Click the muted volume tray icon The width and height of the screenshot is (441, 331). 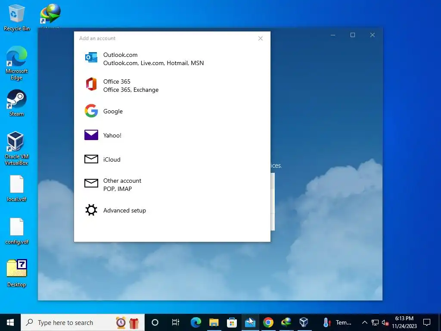(x=385, y=322)
